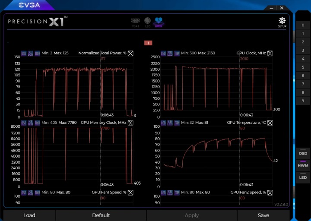Close the GPU Temperature graph
This screenshot has height=221, width=311.
coord(270,123)
